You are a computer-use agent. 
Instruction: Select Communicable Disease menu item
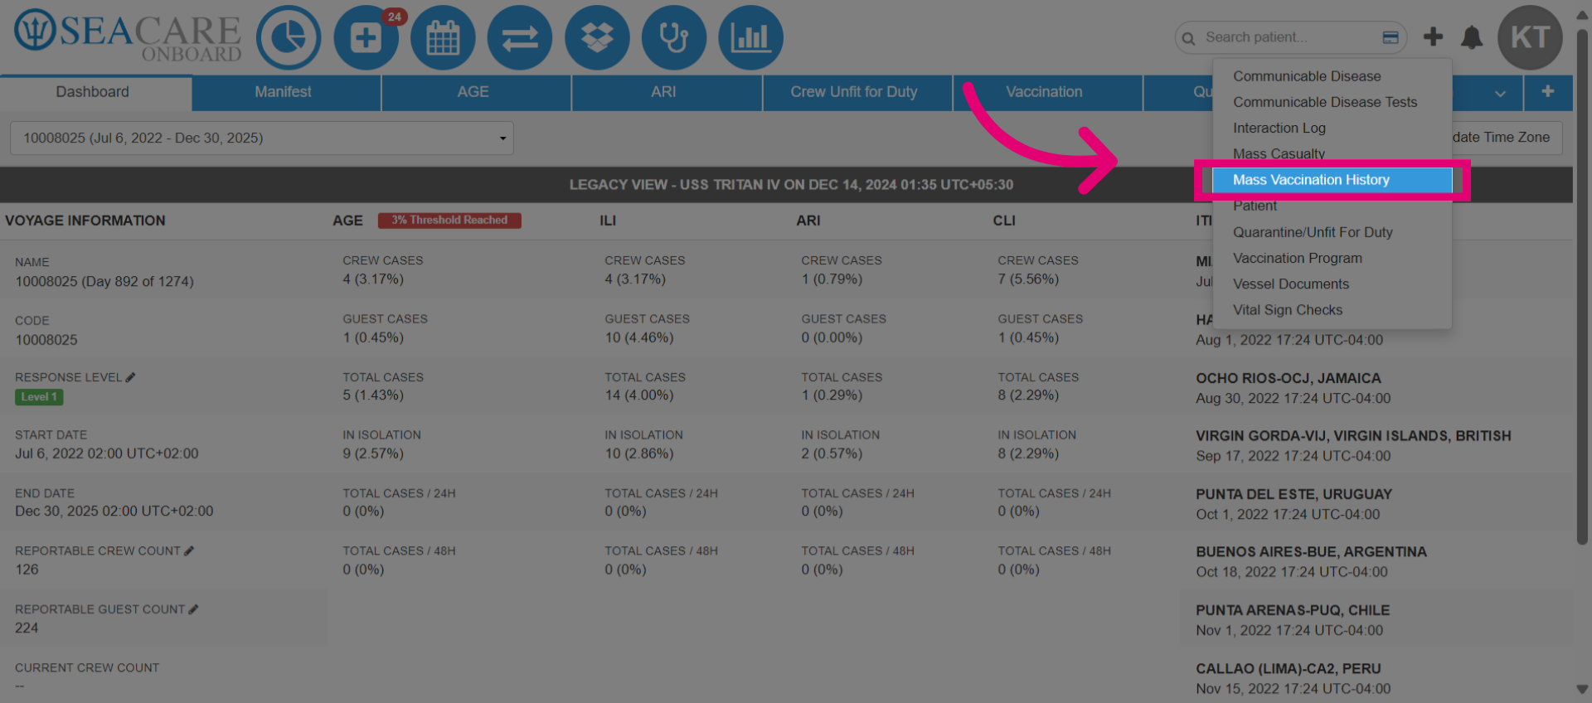[1332, 76]
